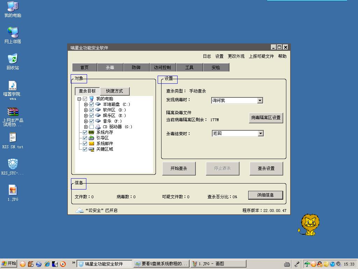Image resolution: width=358 pixels, height=269 pixels.
Task: Select the 1.JPG image file icon
Action: (x=13, y=193)
